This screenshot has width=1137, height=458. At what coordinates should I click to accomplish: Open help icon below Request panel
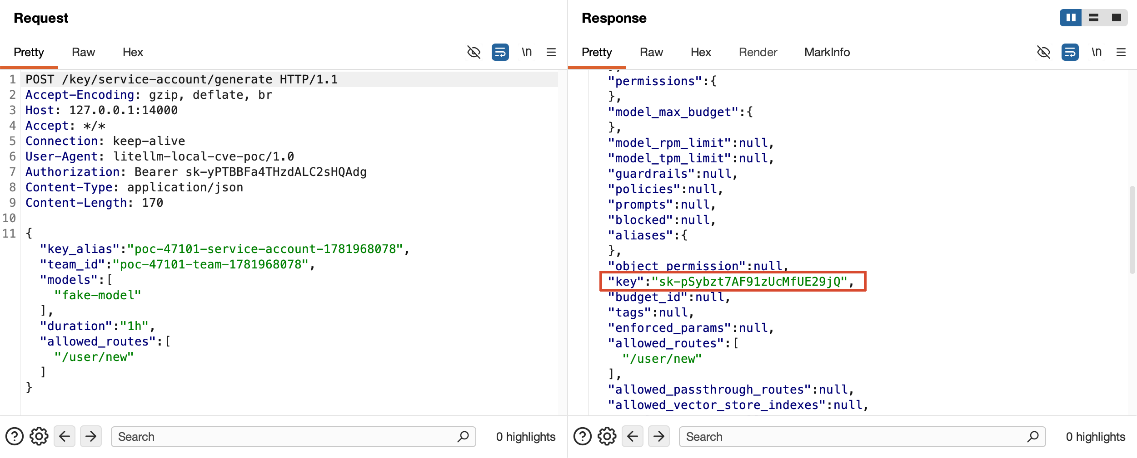[15, 437]
